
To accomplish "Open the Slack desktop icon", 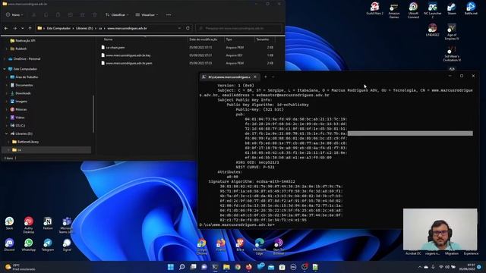I will point(9,223).
